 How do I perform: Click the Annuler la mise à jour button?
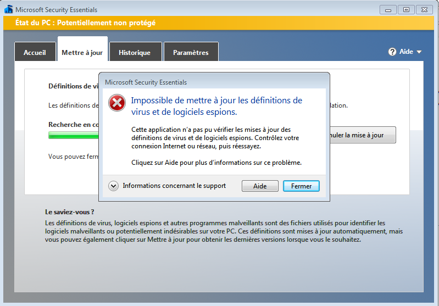pyautogui.click(x=363, y=135)
